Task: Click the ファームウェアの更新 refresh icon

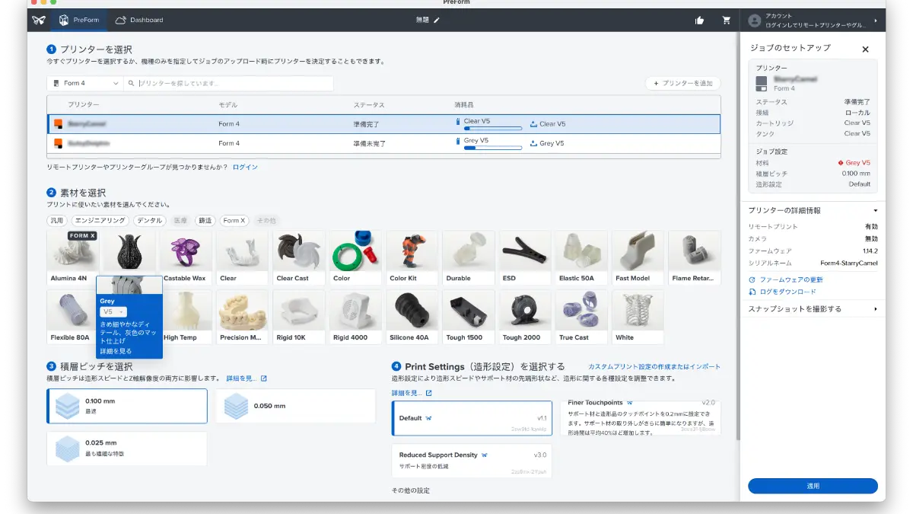Action: click(752, 280)
